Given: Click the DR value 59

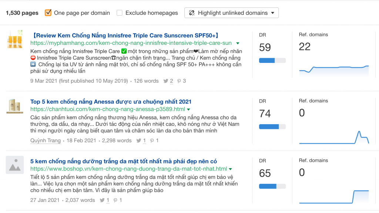Looking at the screenshot, I should click(x=265, y=47).
